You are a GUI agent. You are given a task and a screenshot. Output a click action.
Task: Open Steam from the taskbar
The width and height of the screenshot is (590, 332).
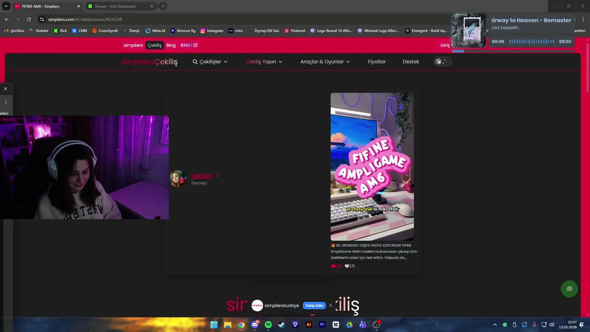[x=282, y=325]
